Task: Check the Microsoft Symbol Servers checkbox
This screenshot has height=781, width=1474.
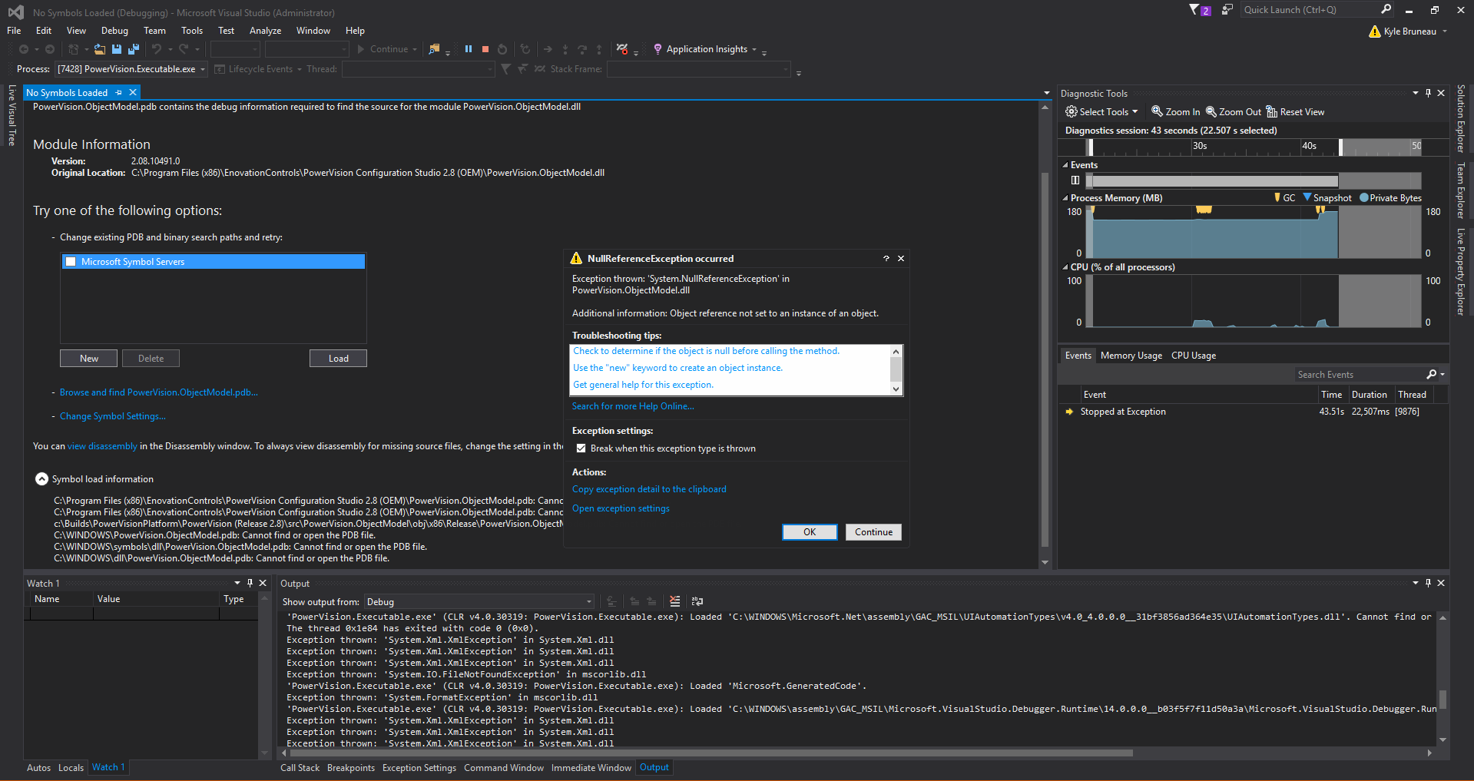Action: 71,262
